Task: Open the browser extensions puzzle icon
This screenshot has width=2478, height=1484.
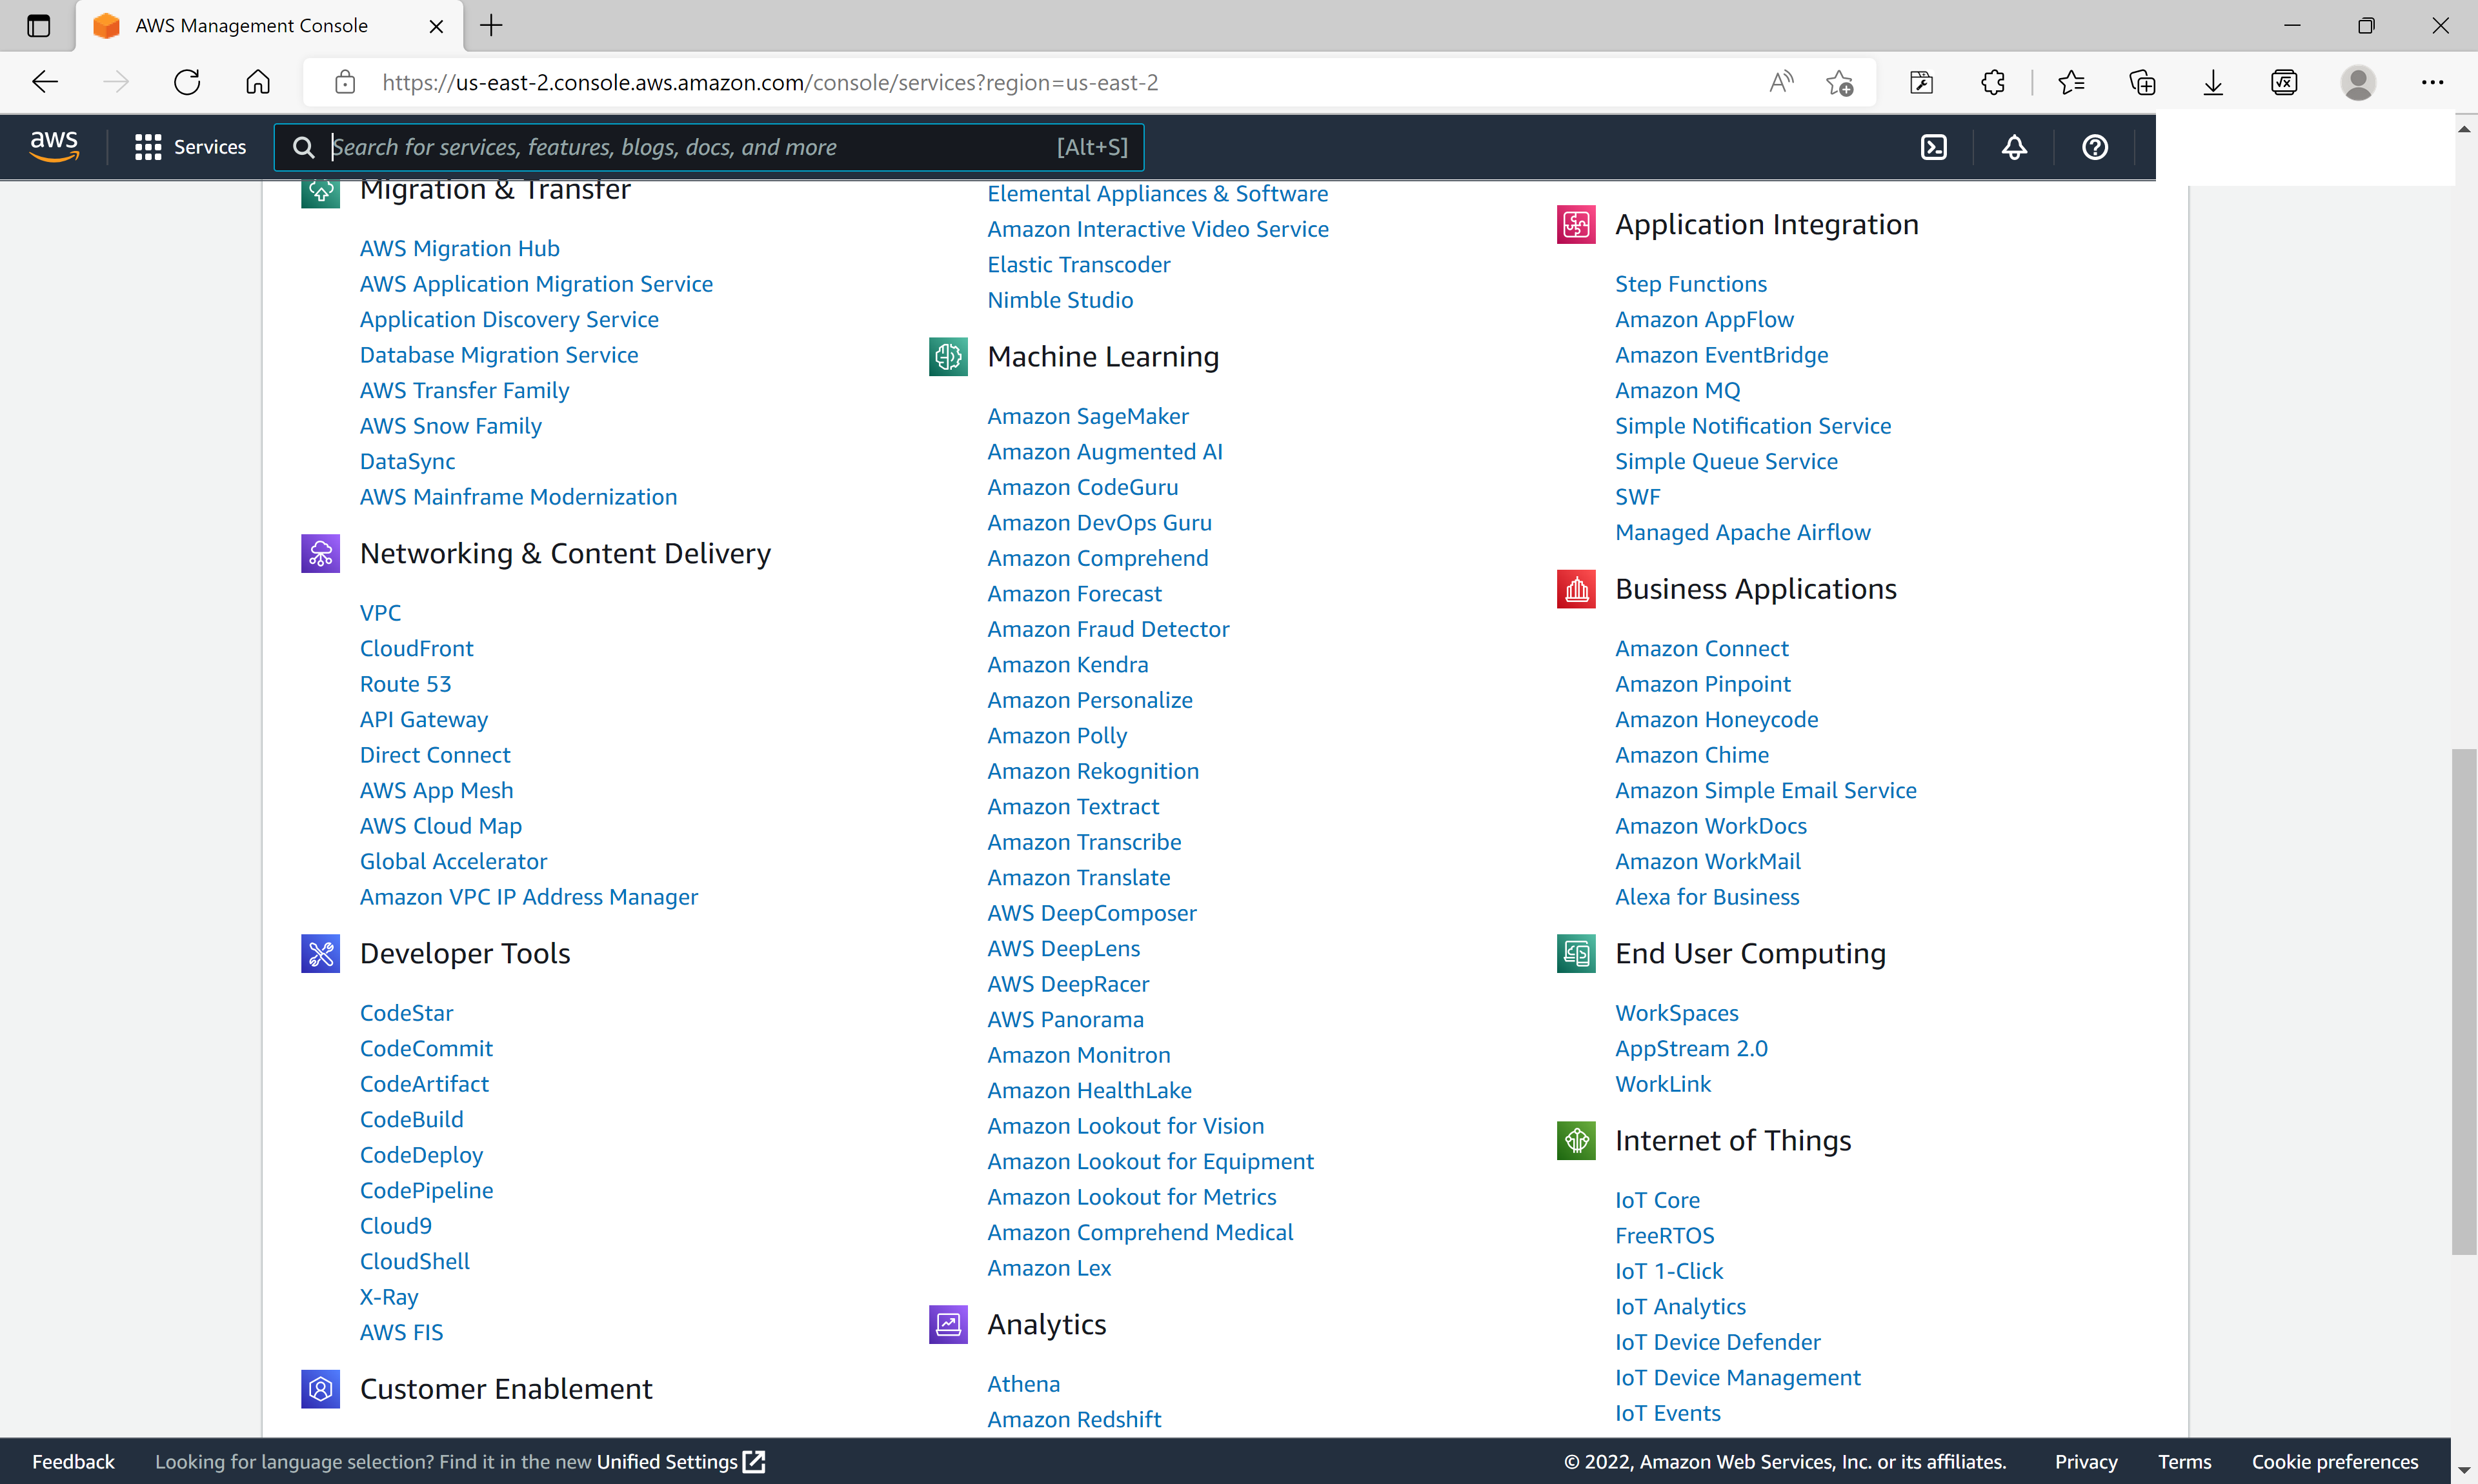Action: pyautogui.click(x=1993, y=82)
